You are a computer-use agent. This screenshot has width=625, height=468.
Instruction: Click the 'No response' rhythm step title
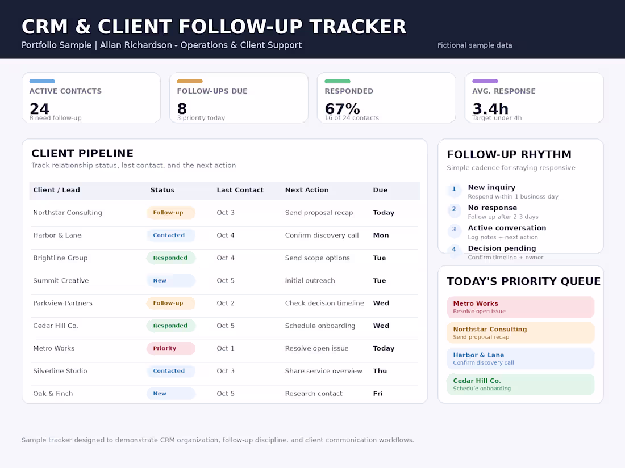pos(492,208)
